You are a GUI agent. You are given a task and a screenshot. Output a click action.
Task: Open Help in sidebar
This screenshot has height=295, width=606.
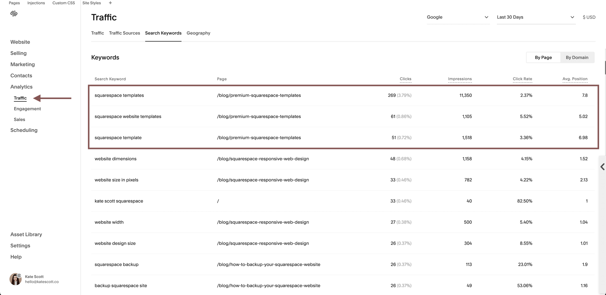[x=16, y=257]
